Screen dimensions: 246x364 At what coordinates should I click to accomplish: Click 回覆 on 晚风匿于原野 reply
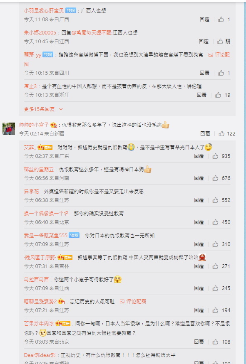pyautogui.click(x=199, y=266)
